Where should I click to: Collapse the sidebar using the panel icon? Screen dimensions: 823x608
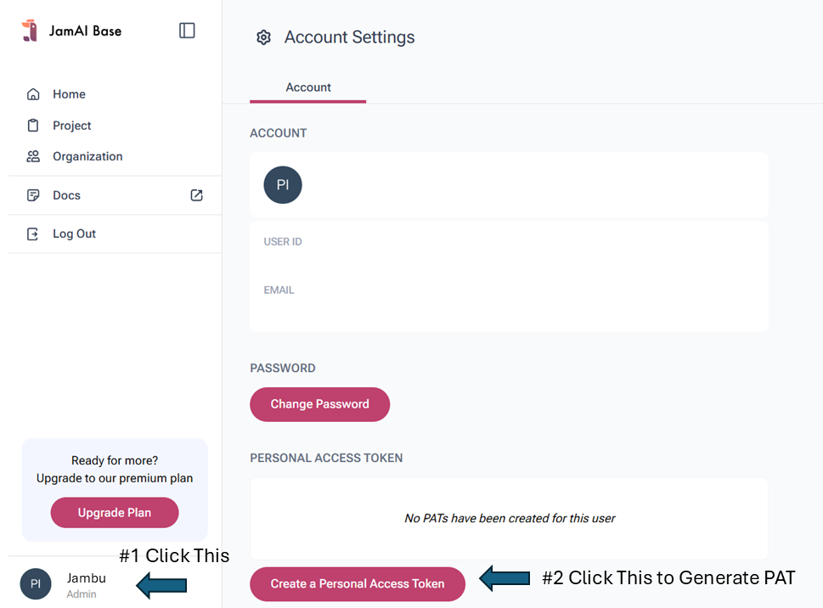[x=187, y=31]
